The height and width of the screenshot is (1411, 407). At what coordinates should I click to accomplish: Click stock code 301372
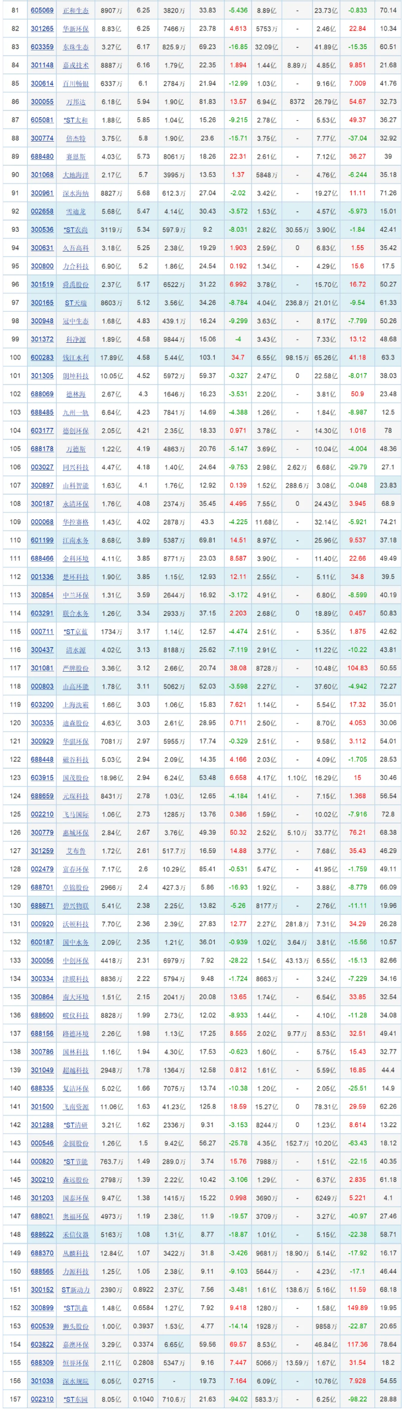pos(42,339)
